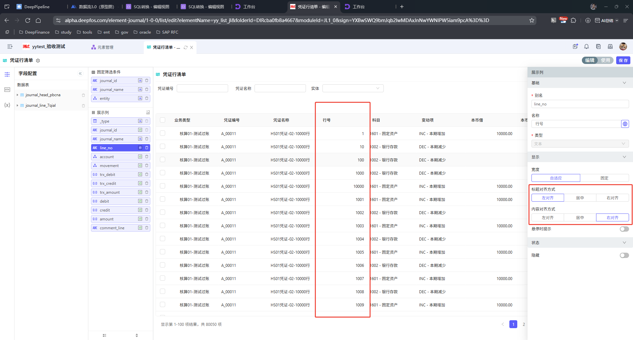Delete the comment_line display column
Viewport: 633px width, 340px height.
point(147,228)
